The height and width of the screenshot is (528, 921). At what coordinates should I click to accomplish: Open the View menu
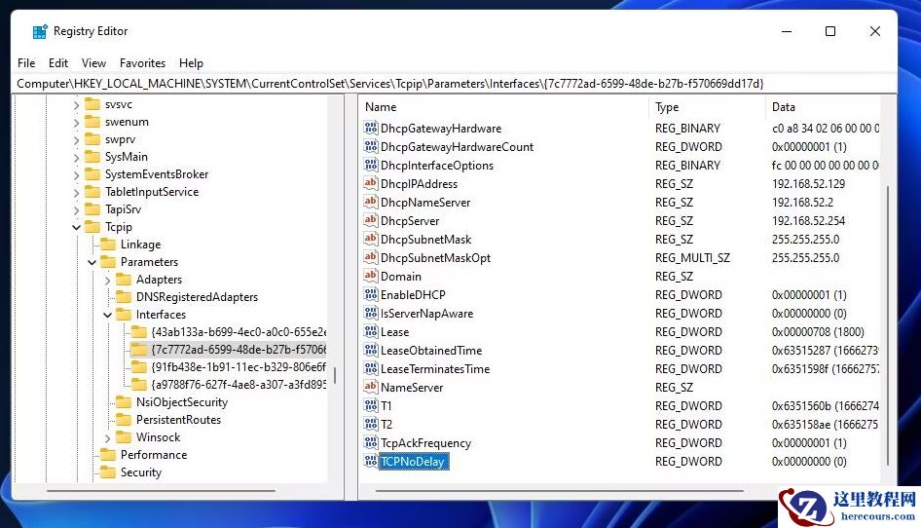(94, 63)
